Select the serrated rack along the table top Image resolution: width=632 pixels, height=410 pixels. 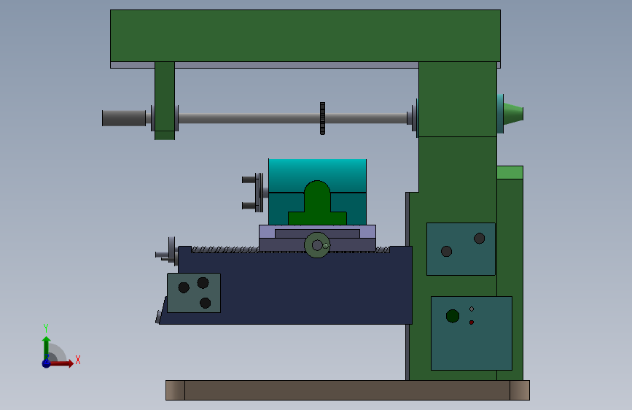click(226, 250)
